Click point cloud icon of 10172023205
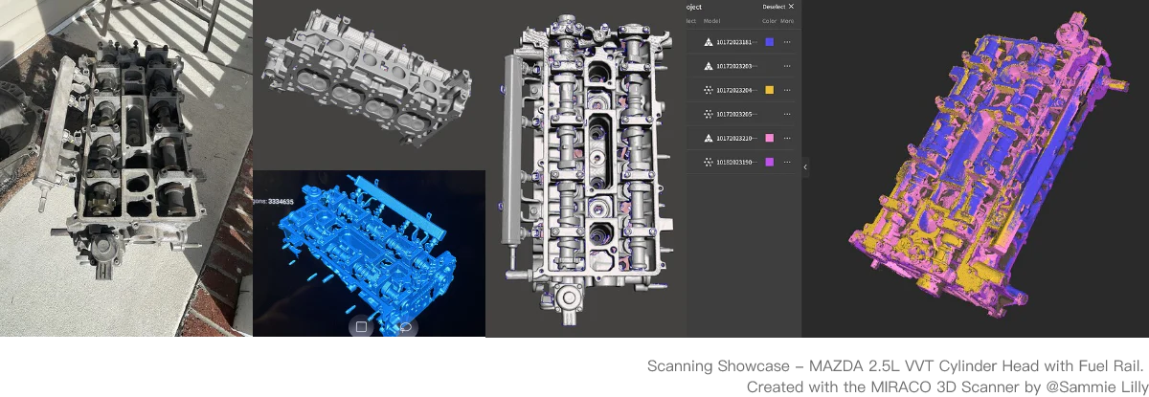 (x=708, y=114)
